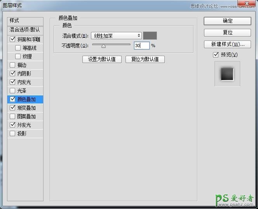
Task: Uncheck the 内阴影 checkbox
Action: click(12, 74)
